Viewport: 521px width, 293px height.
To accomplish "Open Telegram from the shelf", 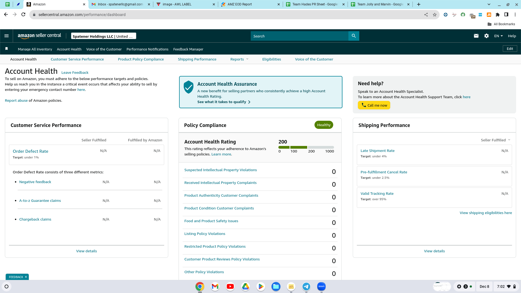I will (306, 286).
